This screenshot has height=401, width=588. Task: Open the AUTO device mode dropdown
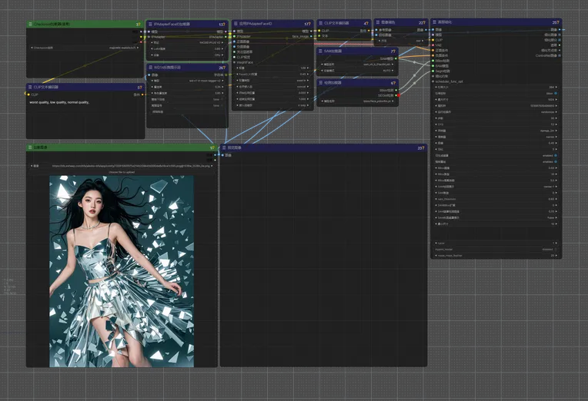(357, 71)
